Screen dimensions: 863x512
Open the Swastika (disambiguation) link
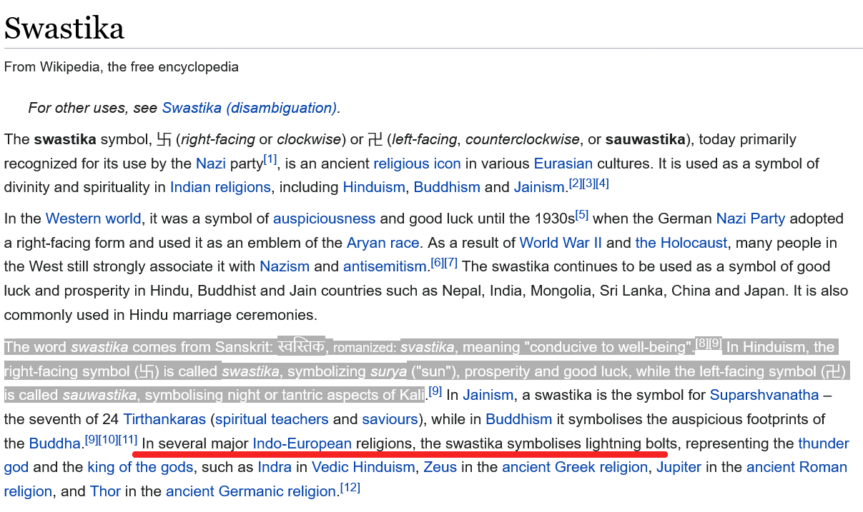pos(250,108)
